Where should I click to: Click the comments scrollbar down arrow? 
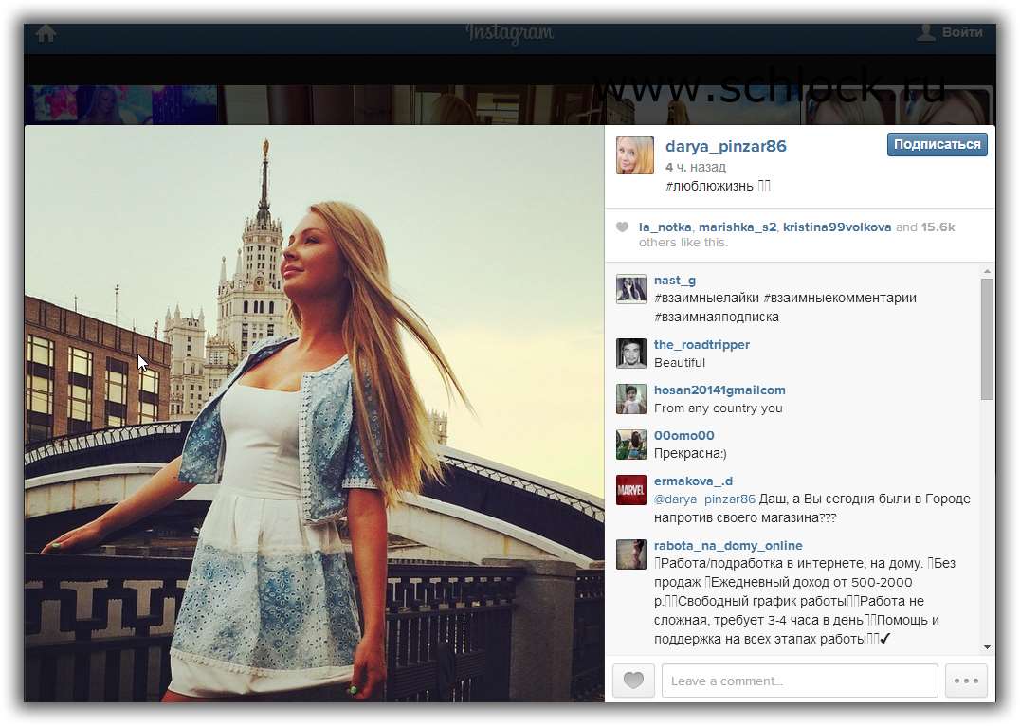(x=988, y=647)
